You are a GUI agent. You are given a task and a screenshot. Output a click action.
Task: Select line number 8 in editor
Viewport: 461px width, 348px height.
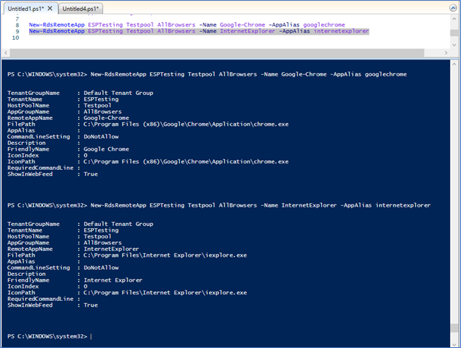click(18, 25)
